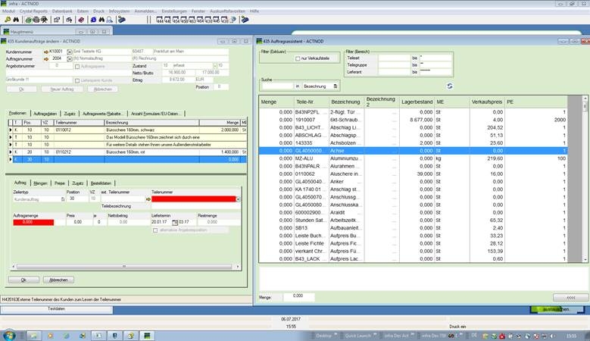The image size is (590, 341).
Task: Open the dropdown at the red Teilenummer field
Action: (238, 199)
